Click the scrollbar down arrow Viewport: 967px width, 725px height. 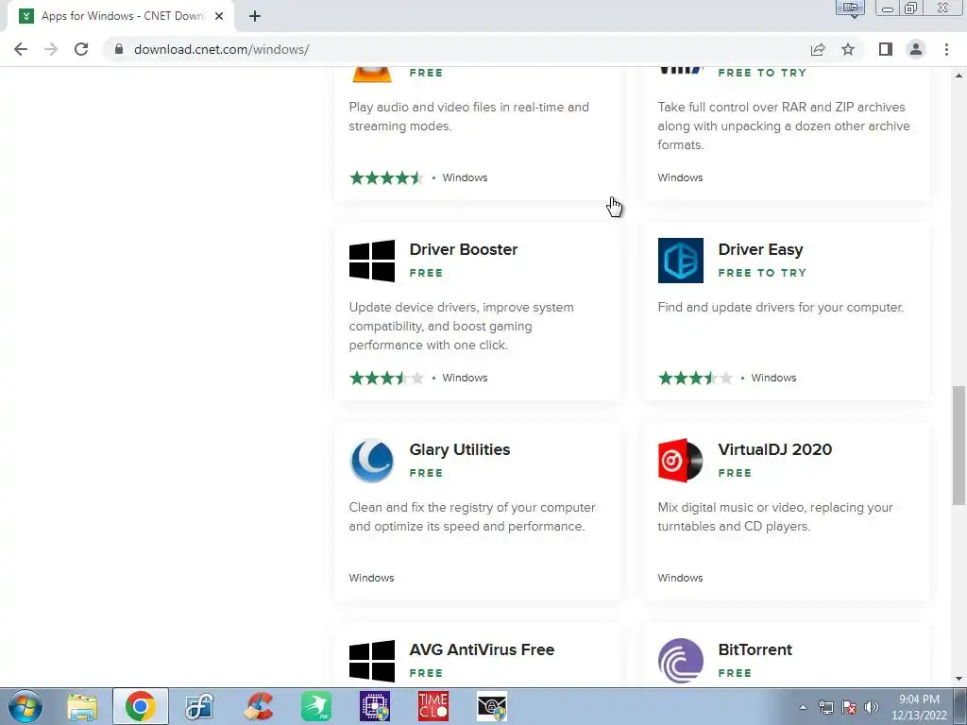coord(959,679)
